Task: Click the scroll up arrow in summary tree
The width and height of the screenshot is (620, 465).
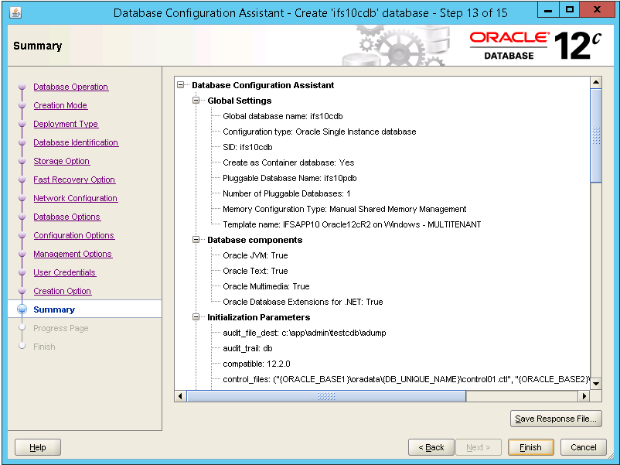Action: pyautogui.click(x=596, y=81)
